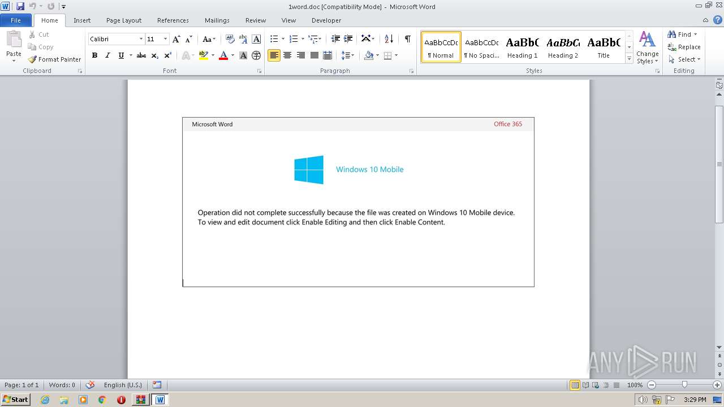The height and width of the screenshot is (407, 724).
Task: Click the Redo icon in title bar
Action: pyautogui.click(x=51, y=6)
